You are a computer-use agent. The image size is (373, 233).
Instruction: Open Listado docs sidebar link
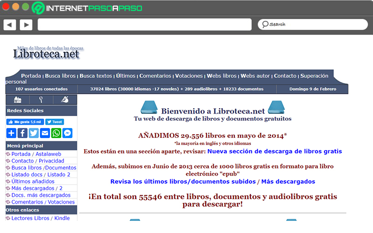point(27,175)
